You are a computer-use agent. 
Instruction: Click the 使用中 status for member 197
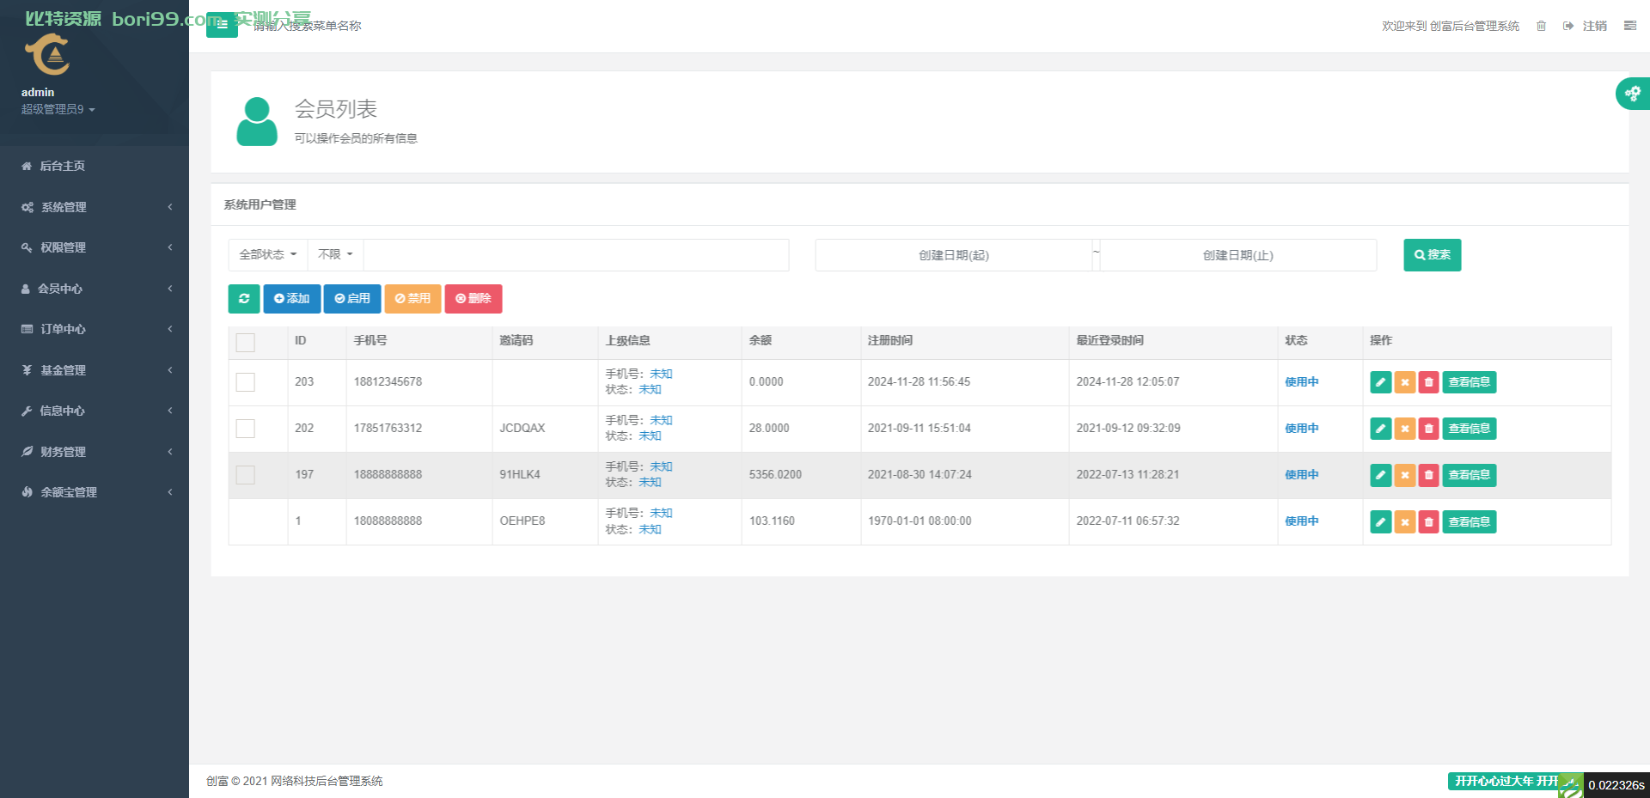pyautogui.click(x=1302, y=475)
